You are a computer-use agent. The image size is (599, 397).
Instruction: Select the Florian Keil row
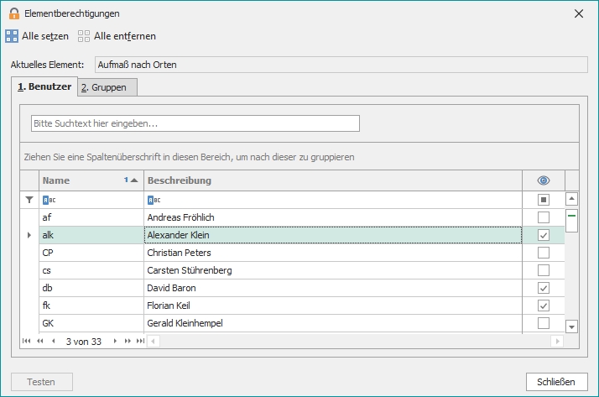tap(252, 306)
